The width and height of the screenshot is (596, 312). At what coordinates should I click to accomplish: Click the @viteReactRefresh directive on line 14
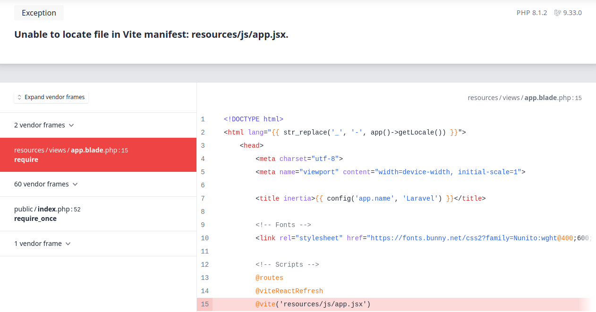[x=289, y=291]
